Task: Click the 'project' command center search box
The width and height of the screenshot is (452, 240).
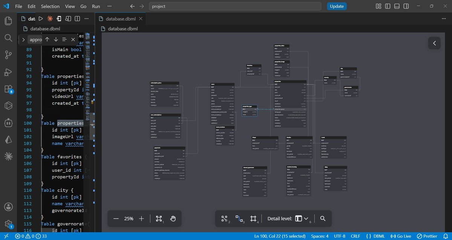Action: (x=235, y=6)
